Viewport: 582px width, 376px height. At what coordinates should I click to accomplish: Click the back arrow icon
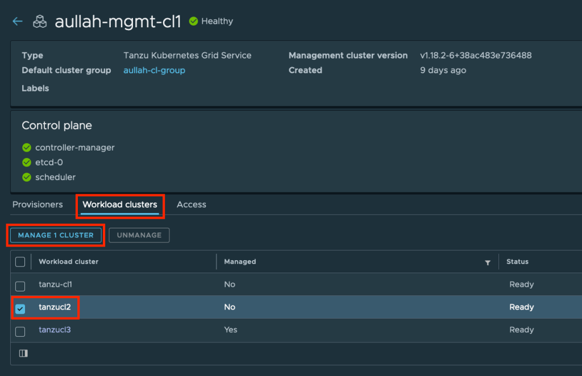(x=18, y=22)
